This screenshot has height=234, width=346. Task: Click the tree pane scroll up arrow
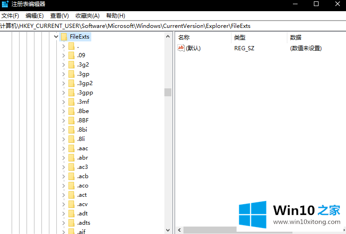click(168, 37)
